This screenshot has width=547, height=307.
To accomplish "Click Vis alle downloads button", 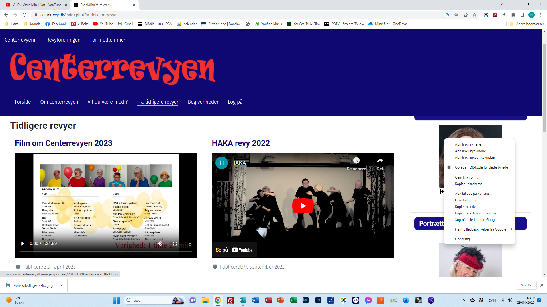I will (x=526, y=285).
